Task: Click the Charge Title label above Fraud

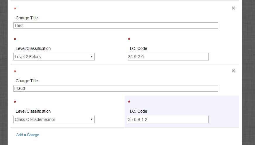Action: [x=27, y=81]
